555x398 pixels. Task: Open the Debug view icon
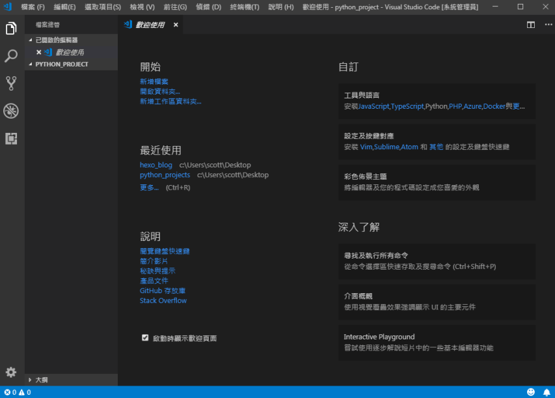click(x=11, y=111)
